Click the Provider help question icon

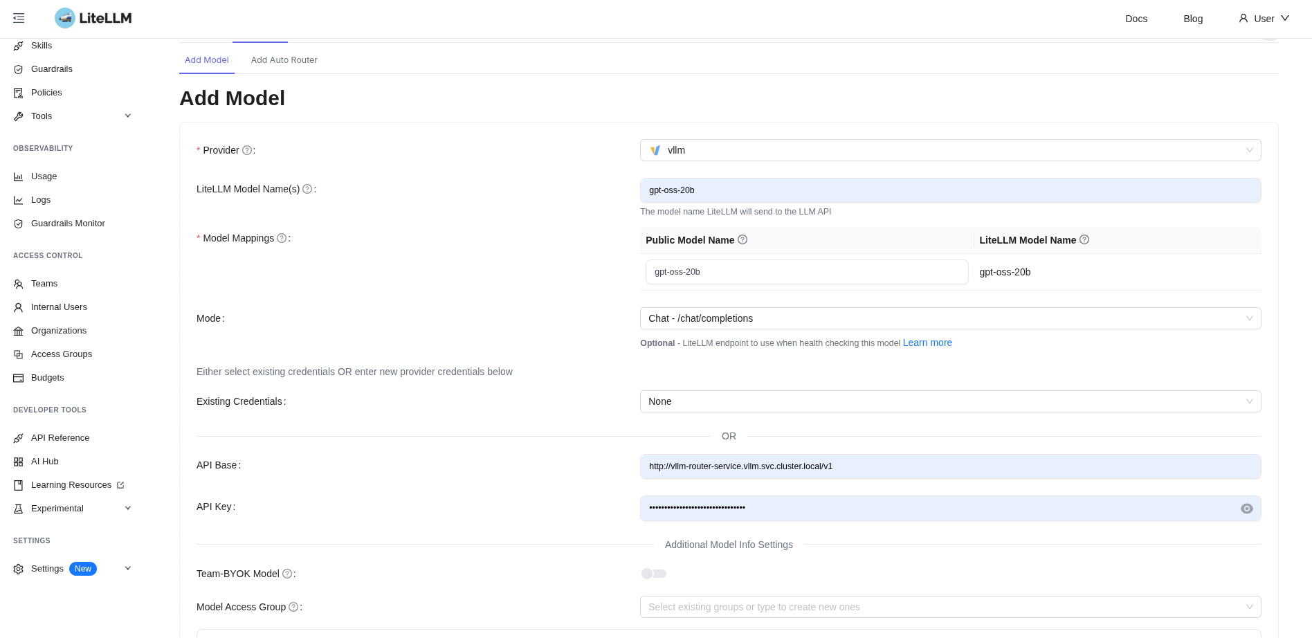point(247,150)
